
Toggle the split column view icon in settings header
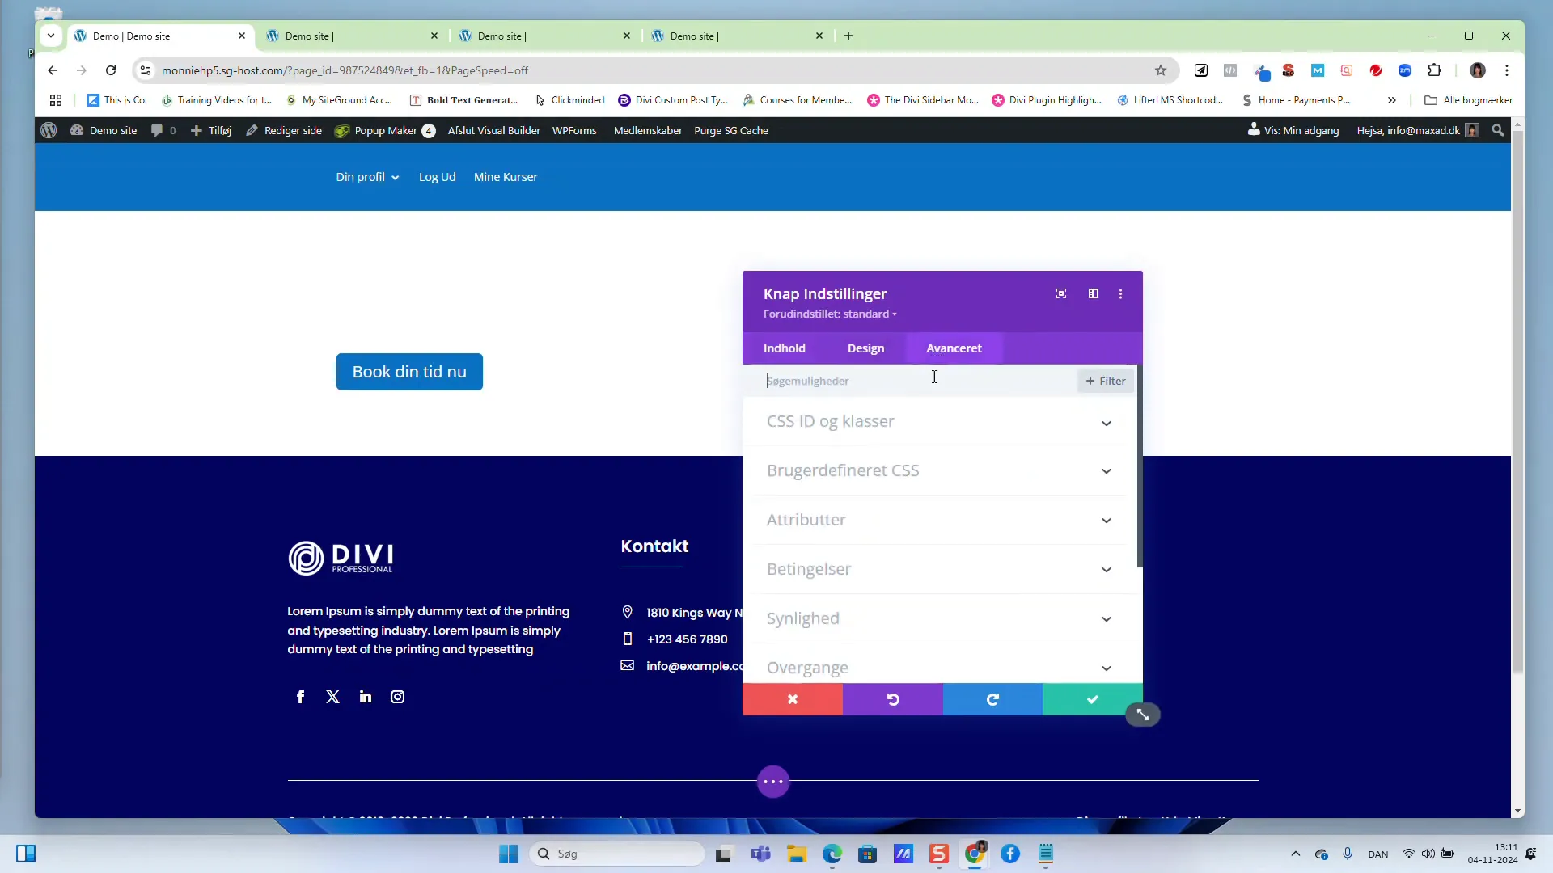[1093, 293]
